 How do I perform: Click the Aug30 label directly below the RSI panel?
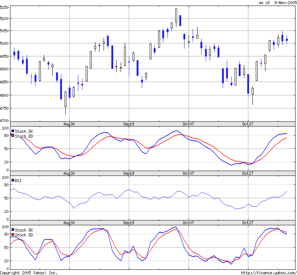(69, 223)
